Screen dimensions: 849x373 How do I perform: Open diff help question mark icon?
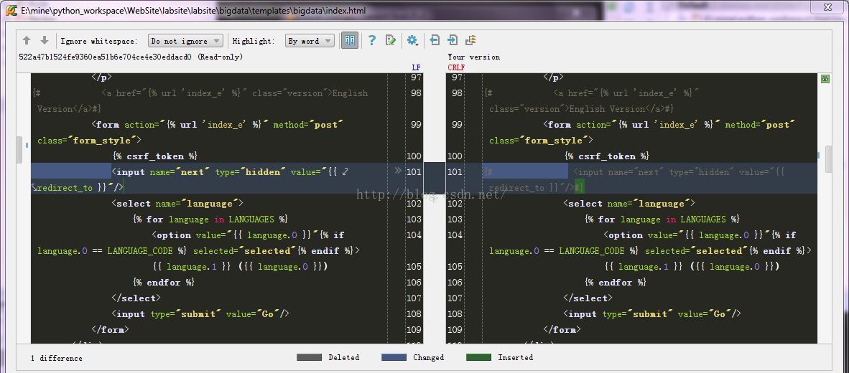(371, 40)
